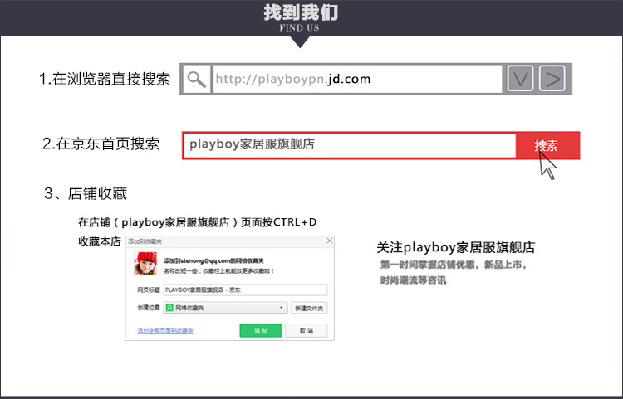Screen dimensions: 623x399
Task: Click the user avatar photo in the dialog
Action: coord(145,263)
